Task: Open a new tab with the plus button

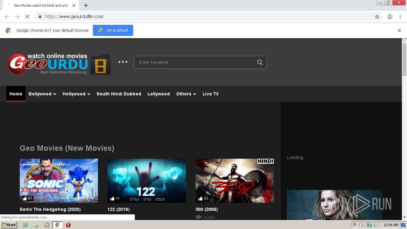Action: [x=86, y=5]
